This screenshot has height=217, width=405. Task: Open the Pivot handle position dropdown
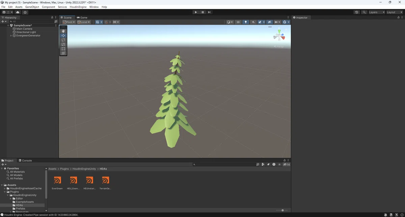point(69,22)
